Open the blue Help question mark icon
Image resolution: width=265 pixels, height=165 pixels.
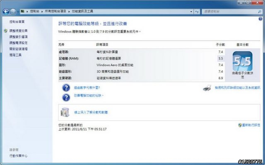(260, 19)
